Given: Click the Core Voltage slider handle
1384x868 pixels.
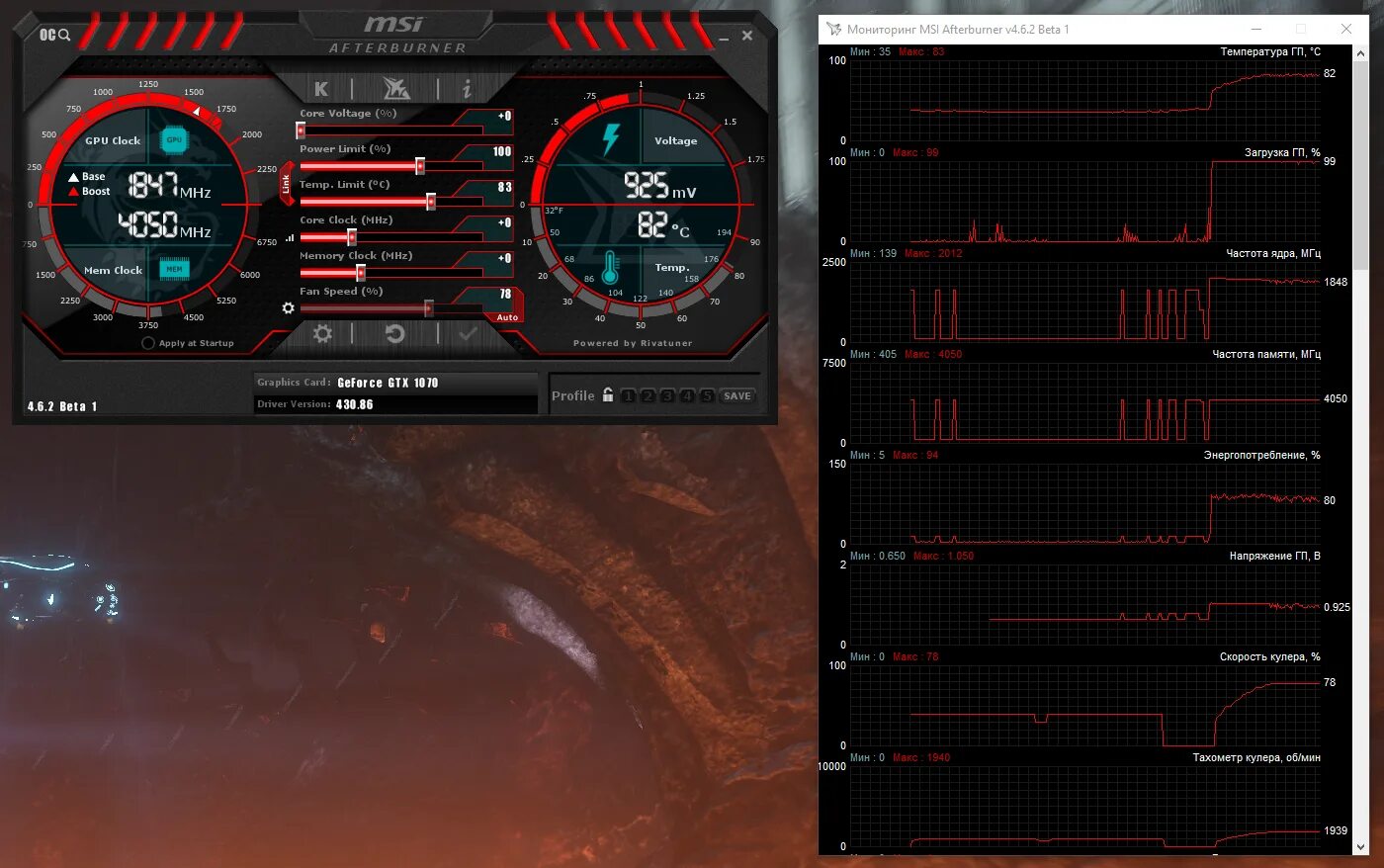Looking at the screenshot, I should click(x=301, y=130).
